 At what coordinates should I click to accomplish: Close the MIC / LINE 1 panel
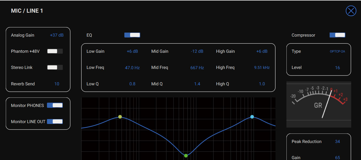coord(351,11)
